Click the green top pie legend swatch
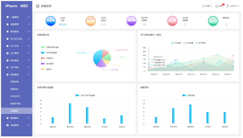Viewport: 243px width, 138px height. [x=43, y=47]
